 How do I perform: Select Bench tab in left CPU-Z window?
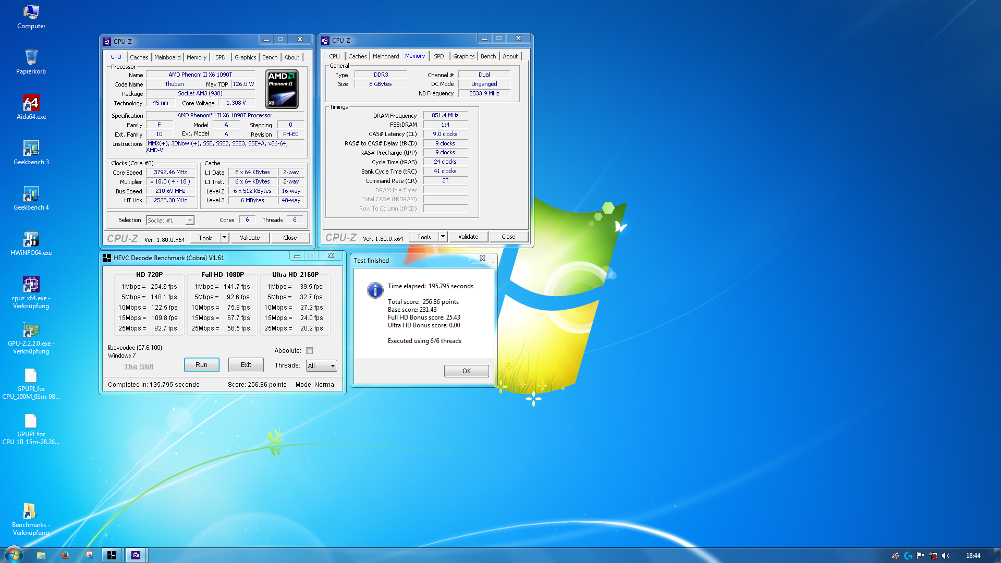coord(270,57)
